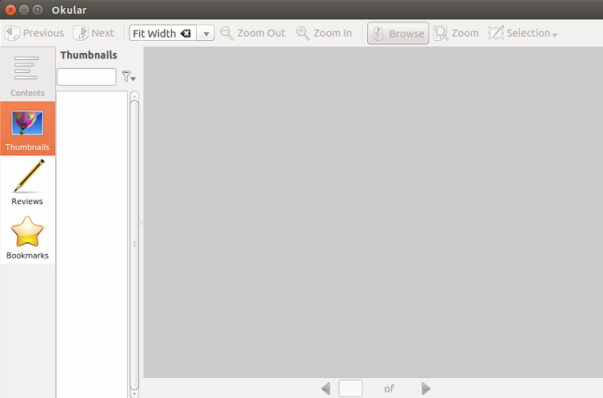Click the thumbnails scrollbar up arrow
The image size is (603, 398).
point(134,96)
